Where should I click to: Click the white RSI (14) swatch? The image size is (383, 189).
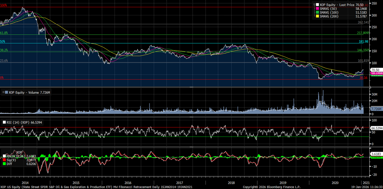coord(4,122)
